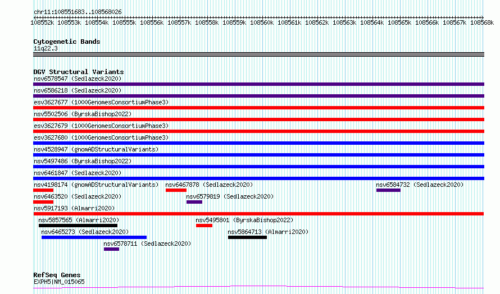Open variant nsv6463520 (Sedlazeck2020) label
The width and height of the screenshot is (500, 294).
click(x=78, y=196)
